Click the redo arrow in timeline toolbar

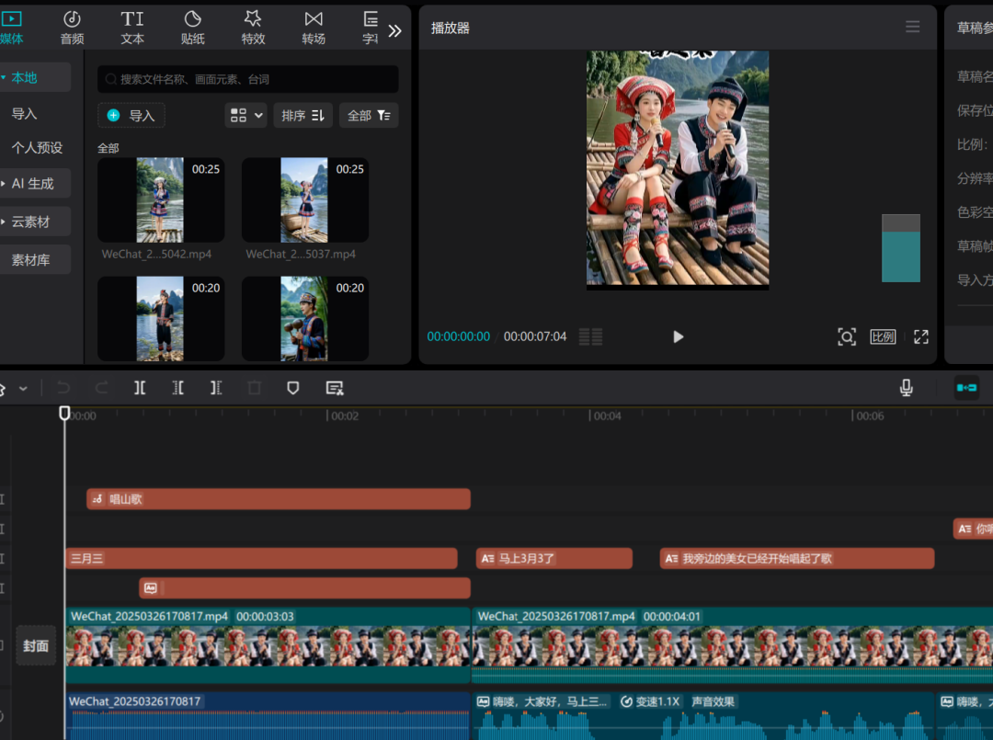(x=101, y=388)
